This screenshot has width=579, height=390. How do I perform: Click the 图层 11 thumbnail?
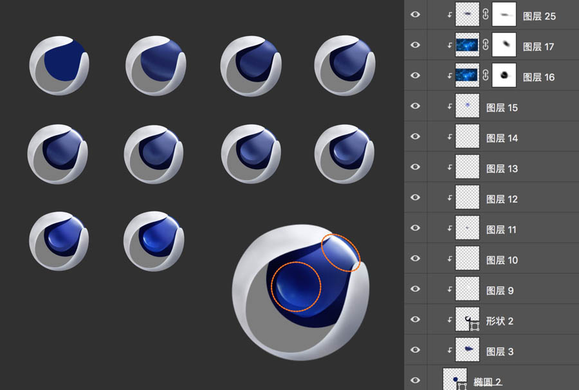coord(468,228)
